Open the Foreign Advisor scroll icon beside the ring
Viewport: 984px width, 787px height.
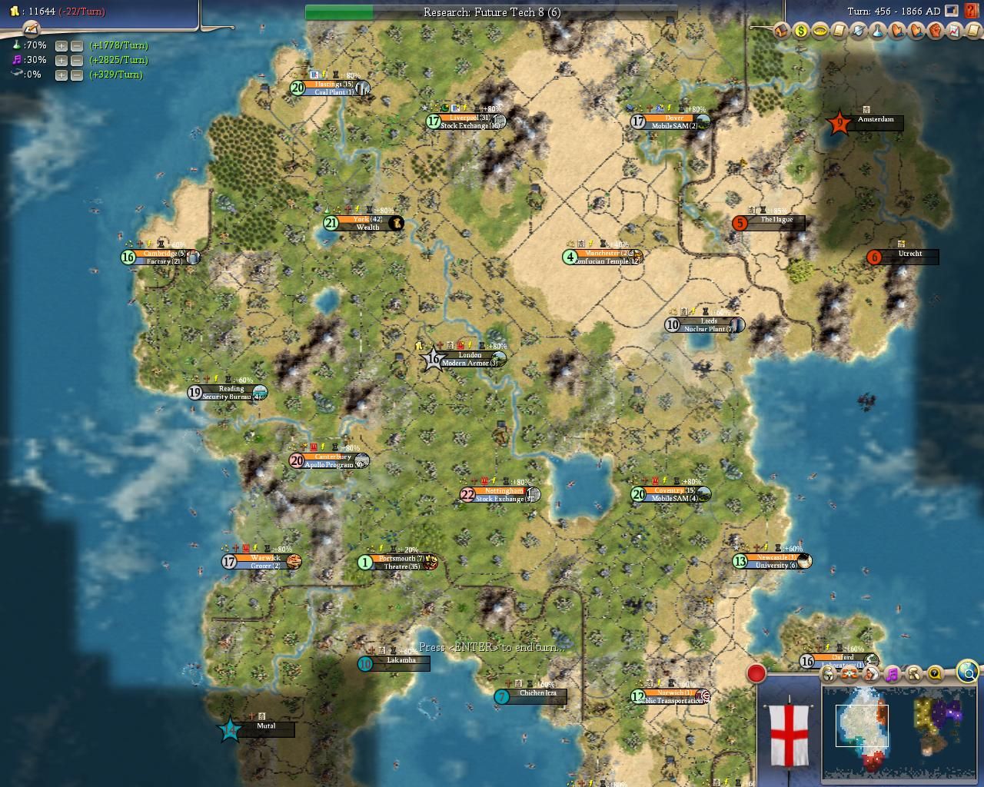click(x=839, y=31)
